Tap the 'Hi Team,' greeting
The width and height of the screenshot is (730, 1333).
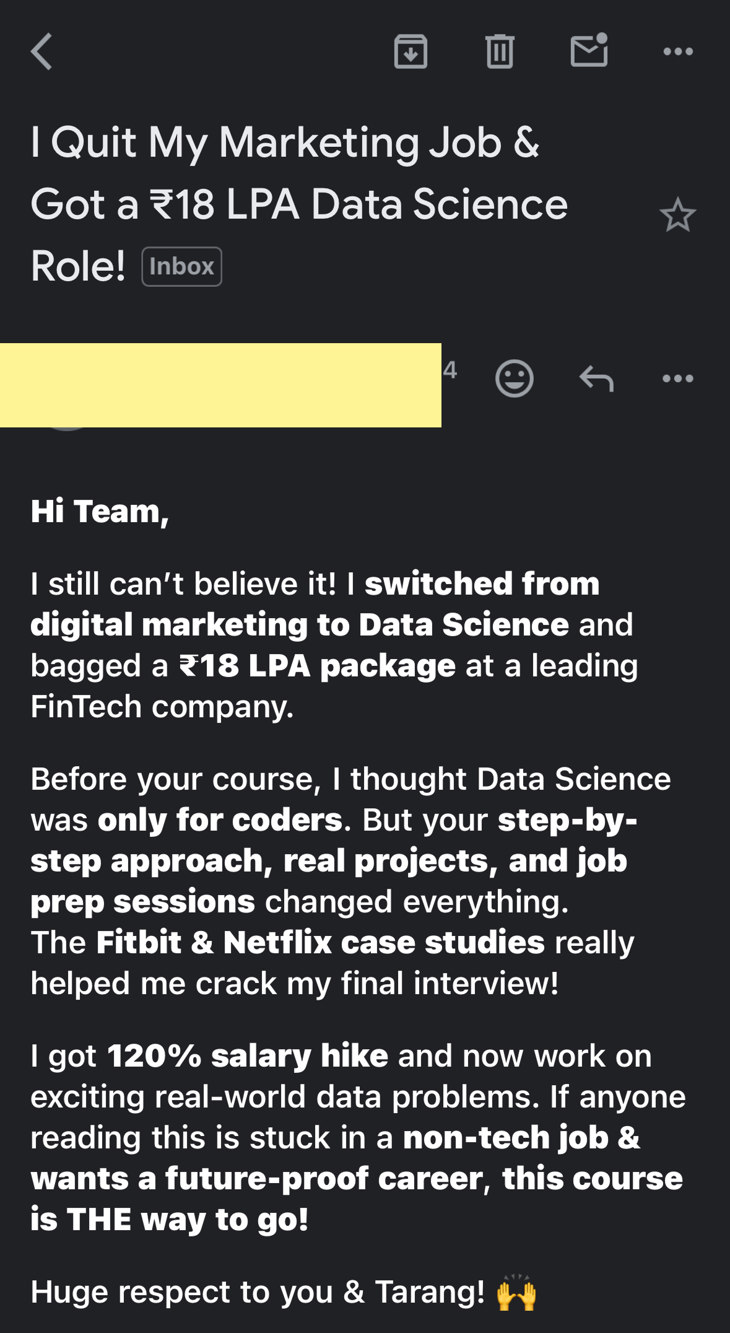(x=100, y=512)
